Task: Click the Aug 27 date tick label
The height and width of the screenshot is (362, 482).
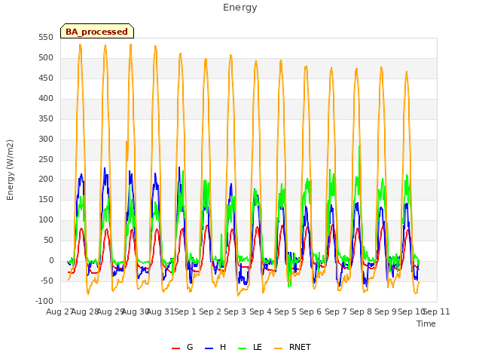Action: pyautogui.click(x=59, y=311)
